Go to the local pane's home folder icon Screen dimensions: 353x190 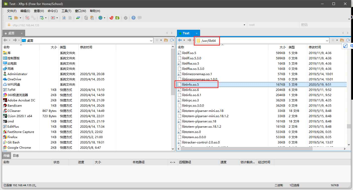coord(166,40)
